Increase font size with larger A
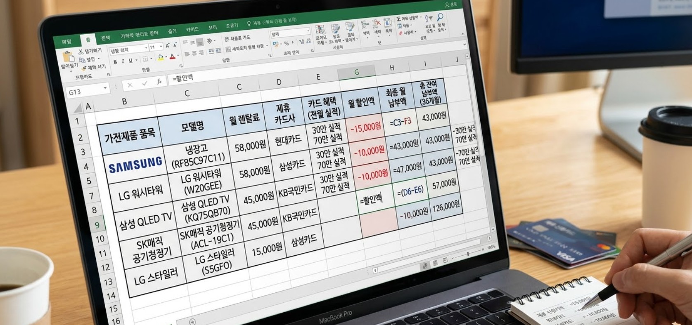The image size is (692, 325). tap(167, 46)
